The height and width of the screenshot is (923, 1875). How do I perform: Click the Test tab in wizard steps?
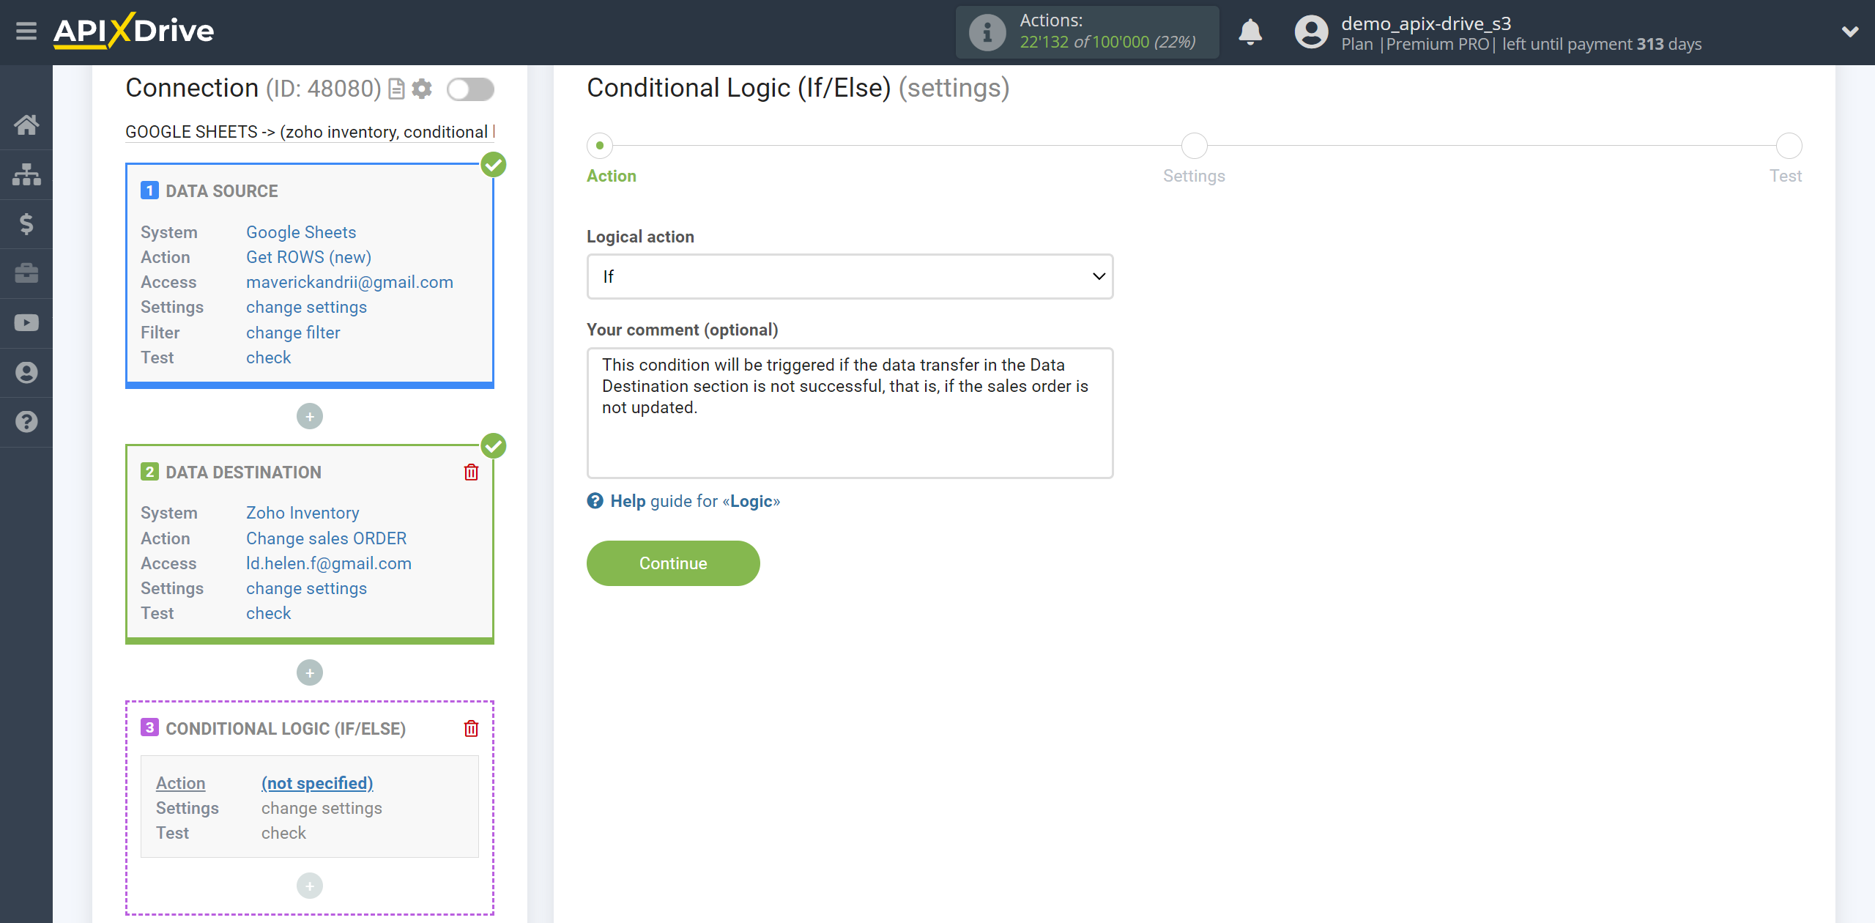point(1788,147)
